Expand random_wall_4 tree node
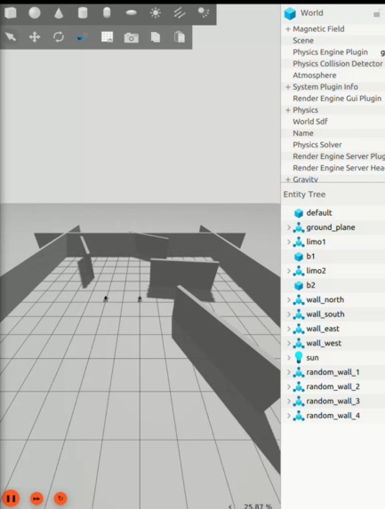 tap(288, 416)
